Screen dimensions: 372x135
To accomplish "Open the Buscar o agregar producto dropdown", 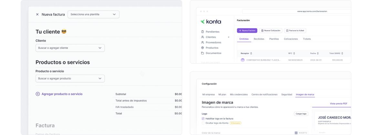I will (x=70, y=78).
